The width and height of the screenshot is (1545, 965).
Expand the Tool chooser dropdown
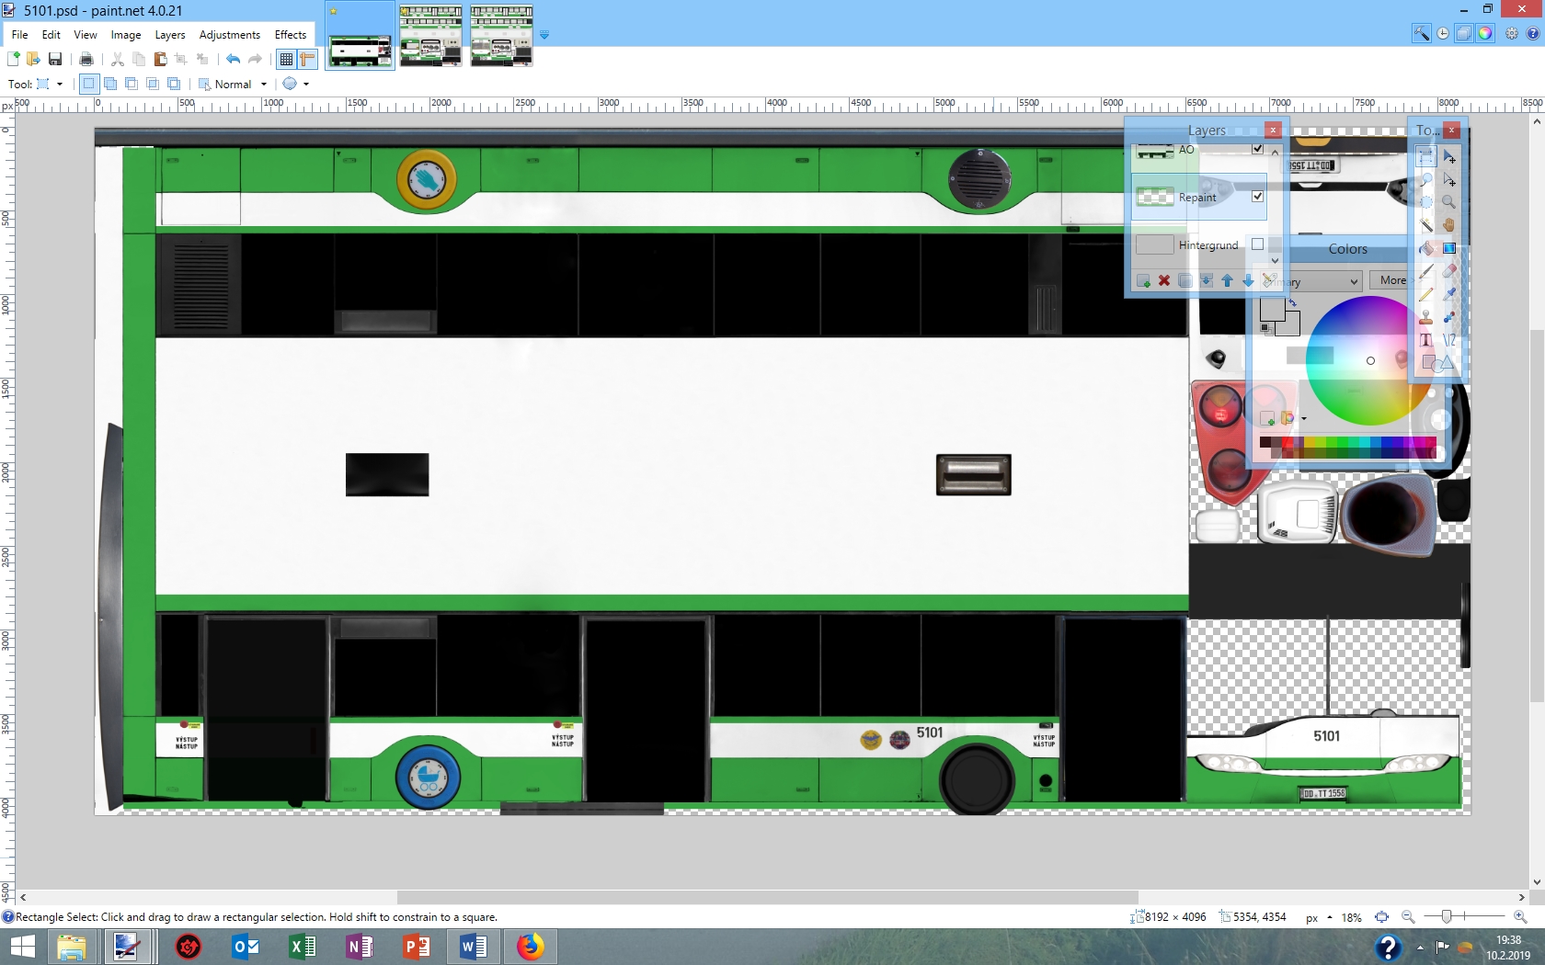[x=60, y=85]
